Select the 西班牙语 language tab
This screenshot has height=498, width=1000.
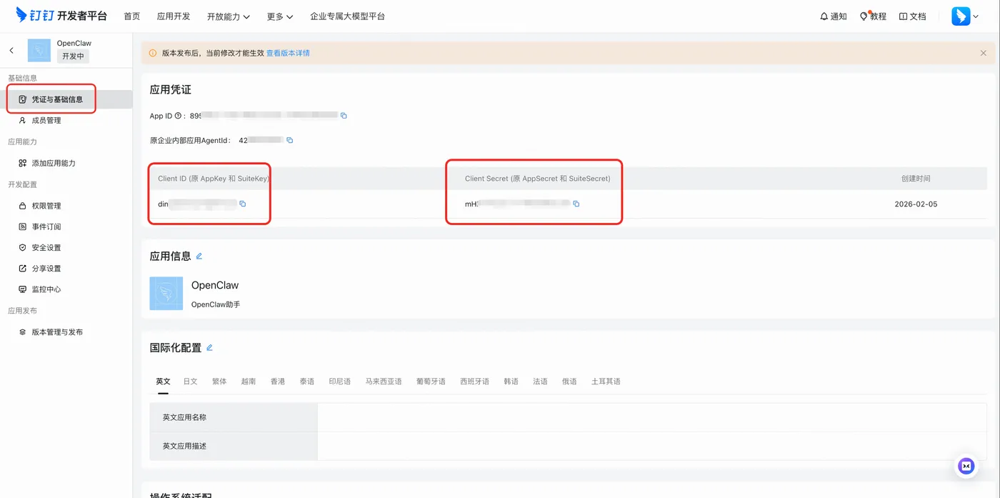coord(475,382)
